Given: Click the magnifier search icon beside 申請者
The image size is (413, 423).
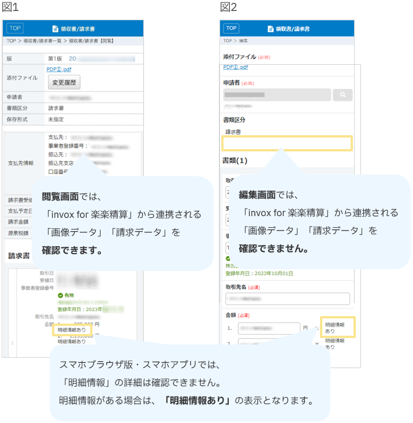Looking at the screenshot, I should click(x=343, y=95).
